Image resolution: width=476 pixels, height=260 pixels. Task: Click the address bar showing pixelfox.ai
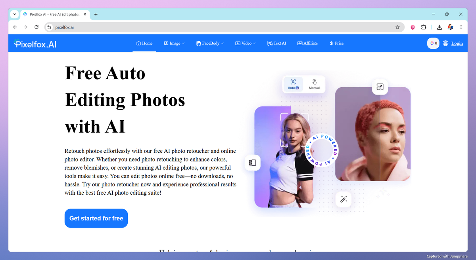(x=224, y=27)
